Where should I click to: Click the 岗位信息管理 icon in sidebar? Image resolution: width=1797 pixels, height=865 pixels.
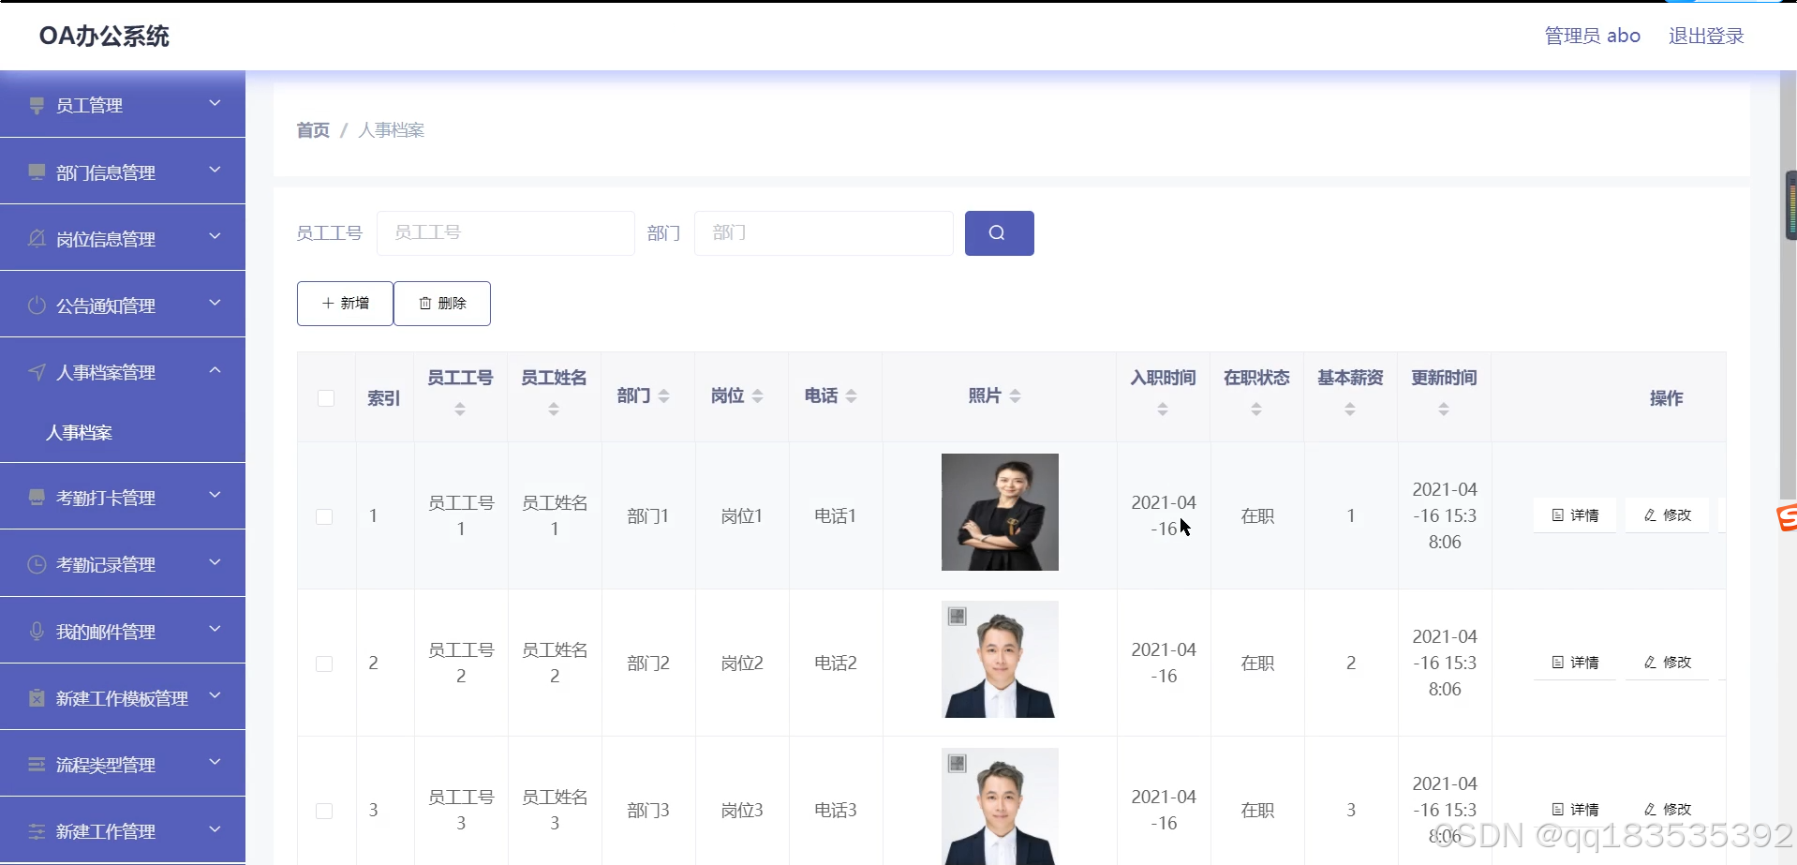point(37,238)
